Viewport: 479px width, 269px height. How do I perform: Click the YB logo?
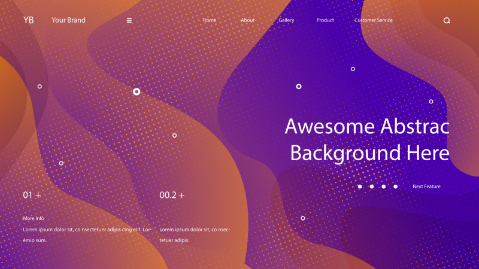click(29, 20)
